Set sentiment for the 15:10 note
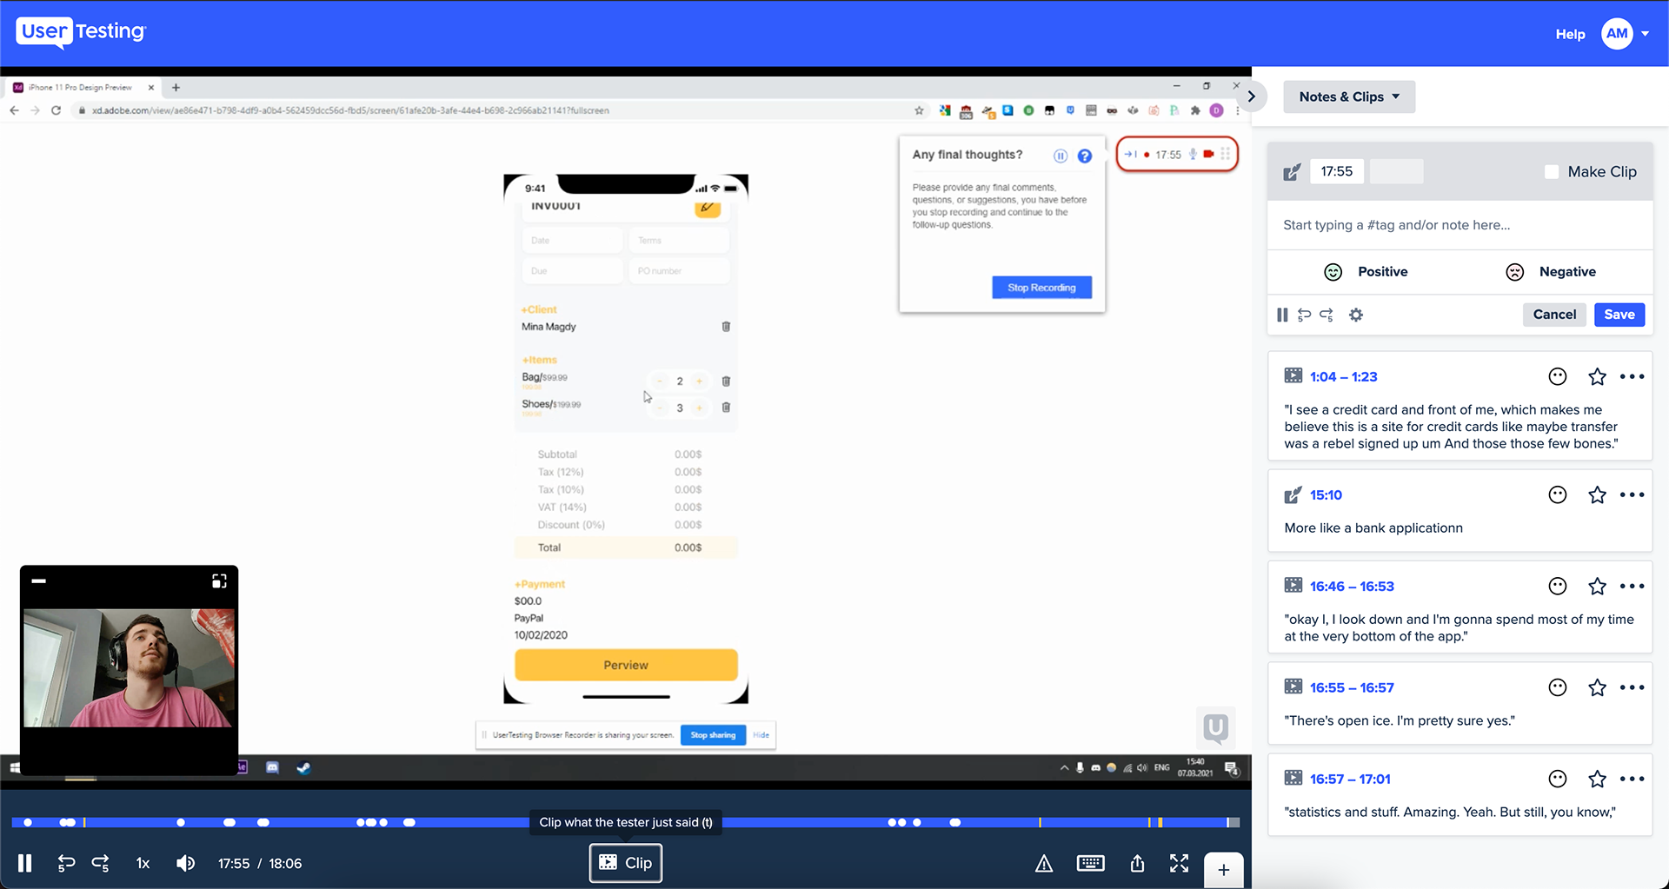 1558,494
